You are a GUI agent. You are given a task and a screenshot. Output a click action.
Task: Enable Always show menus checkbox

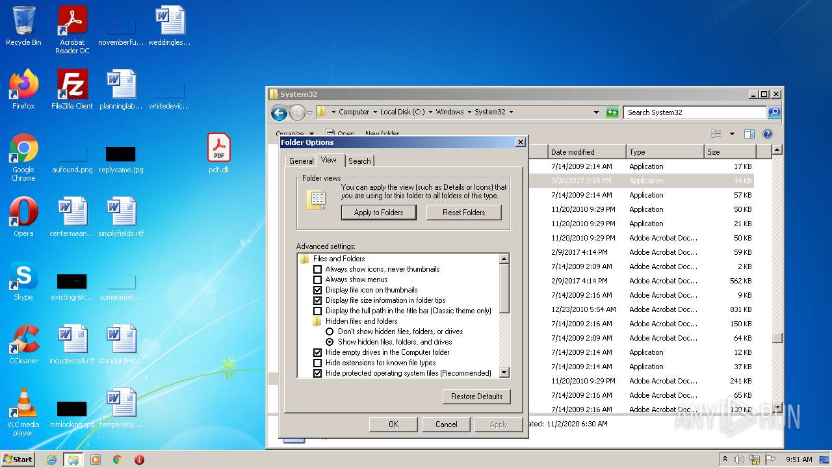(318, 279)
